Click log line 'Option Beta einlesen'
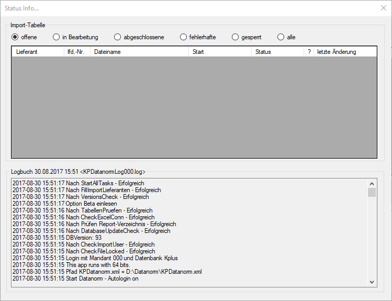Viewport: 392px width, 301px height. 65,204
